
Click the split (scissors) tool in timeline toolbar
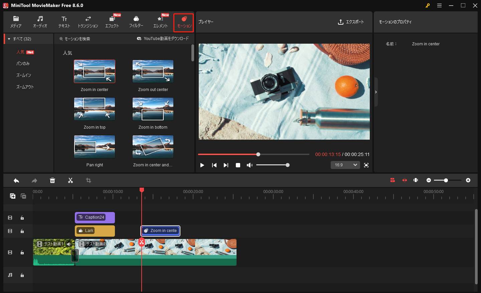[70, 180]
